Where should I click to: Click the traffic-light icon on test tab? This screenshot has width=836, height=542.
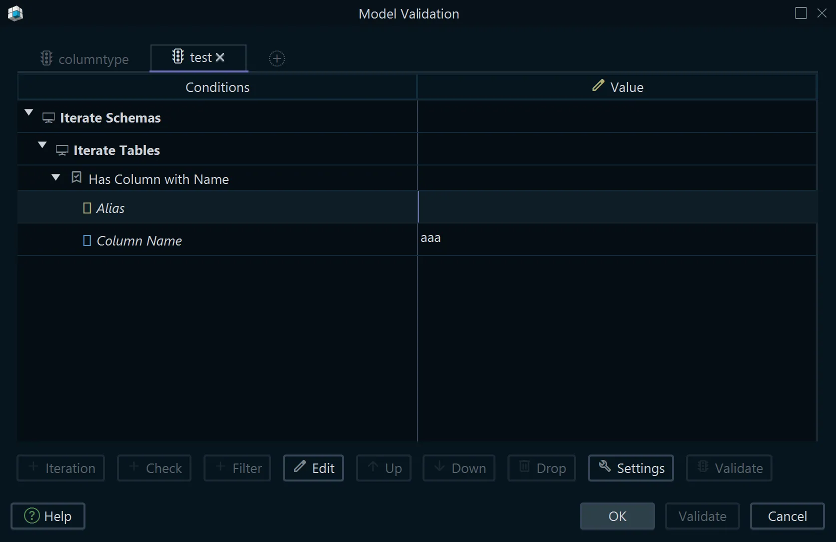point(178,56)
